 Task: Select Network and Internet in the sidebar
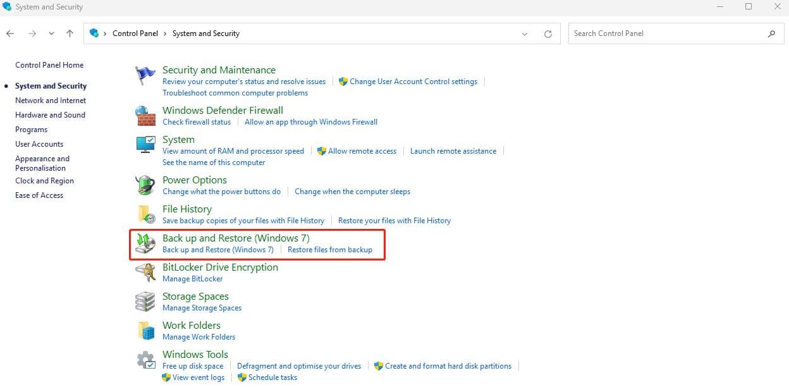[51, 101]
